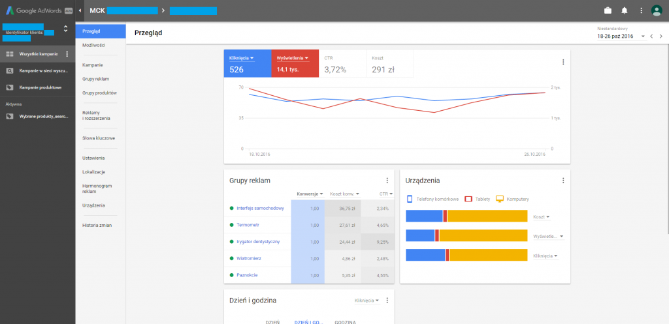Click green status dot of Termometr

232,225
